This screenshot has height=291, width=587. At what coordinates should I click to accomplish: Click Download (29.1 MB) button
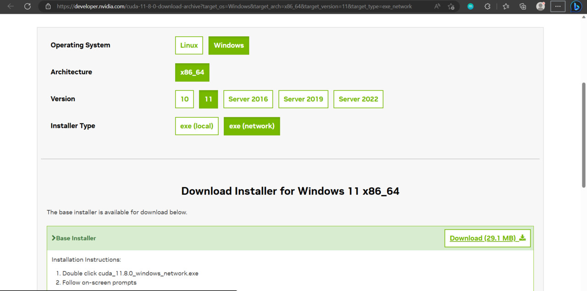487,238
